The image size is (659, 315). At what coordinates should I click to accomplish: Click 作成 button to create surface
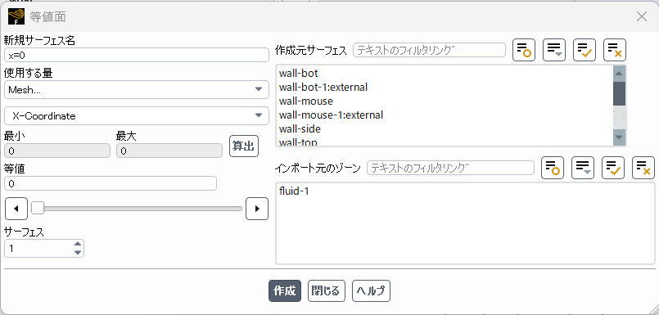(x=285, y=291)
